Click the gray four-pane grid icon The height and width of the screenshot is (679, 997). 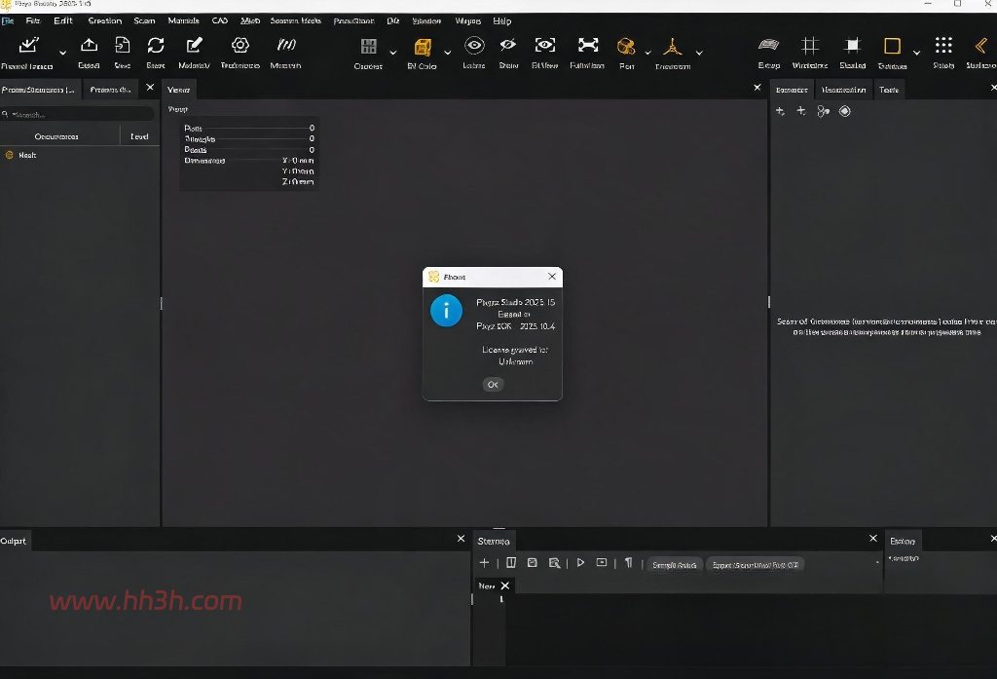click(x=368, y=46)
